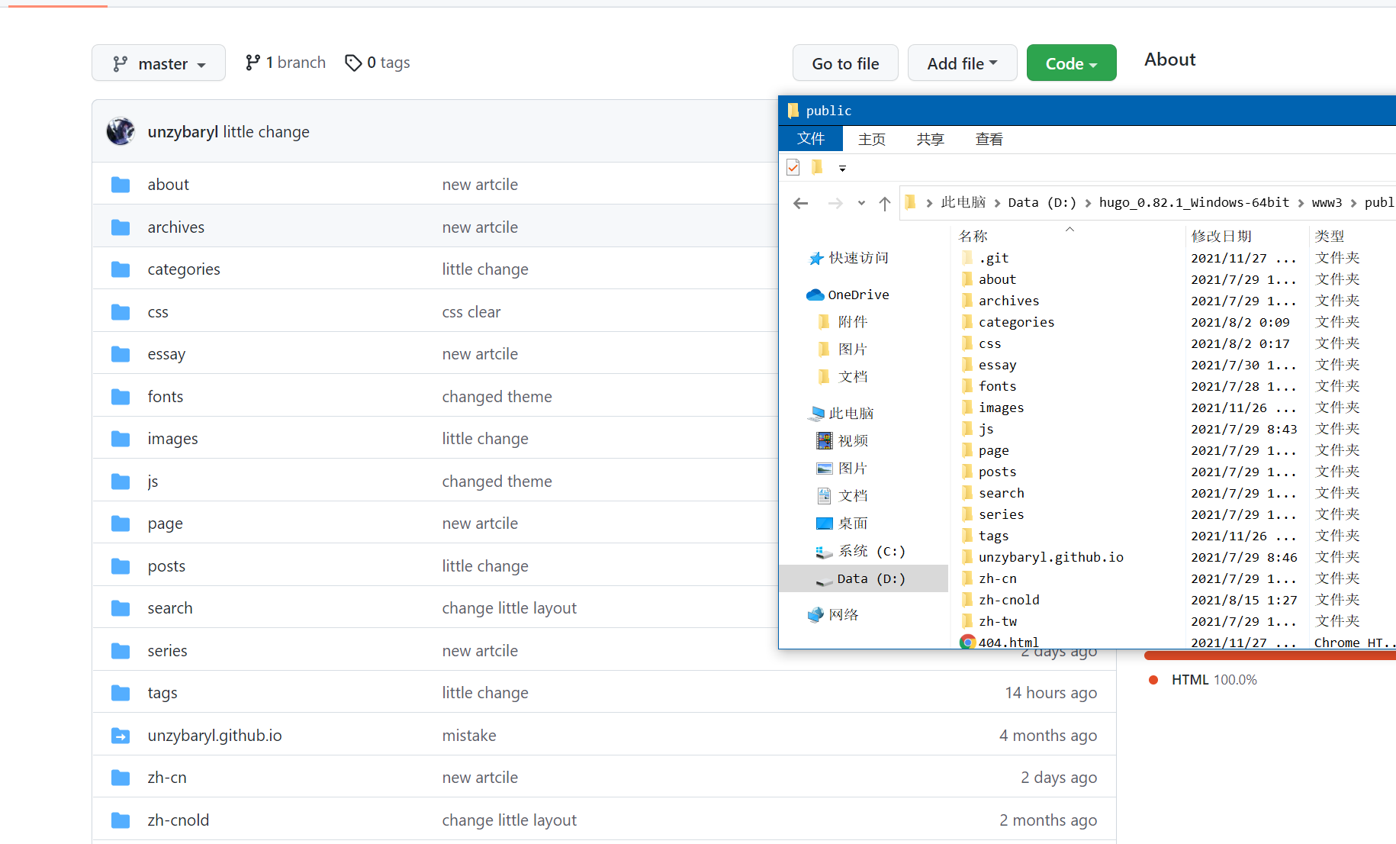Click the up-one-level arrow in Explorer
This screenshot has height=844, width=1396.
click(884, 203)
